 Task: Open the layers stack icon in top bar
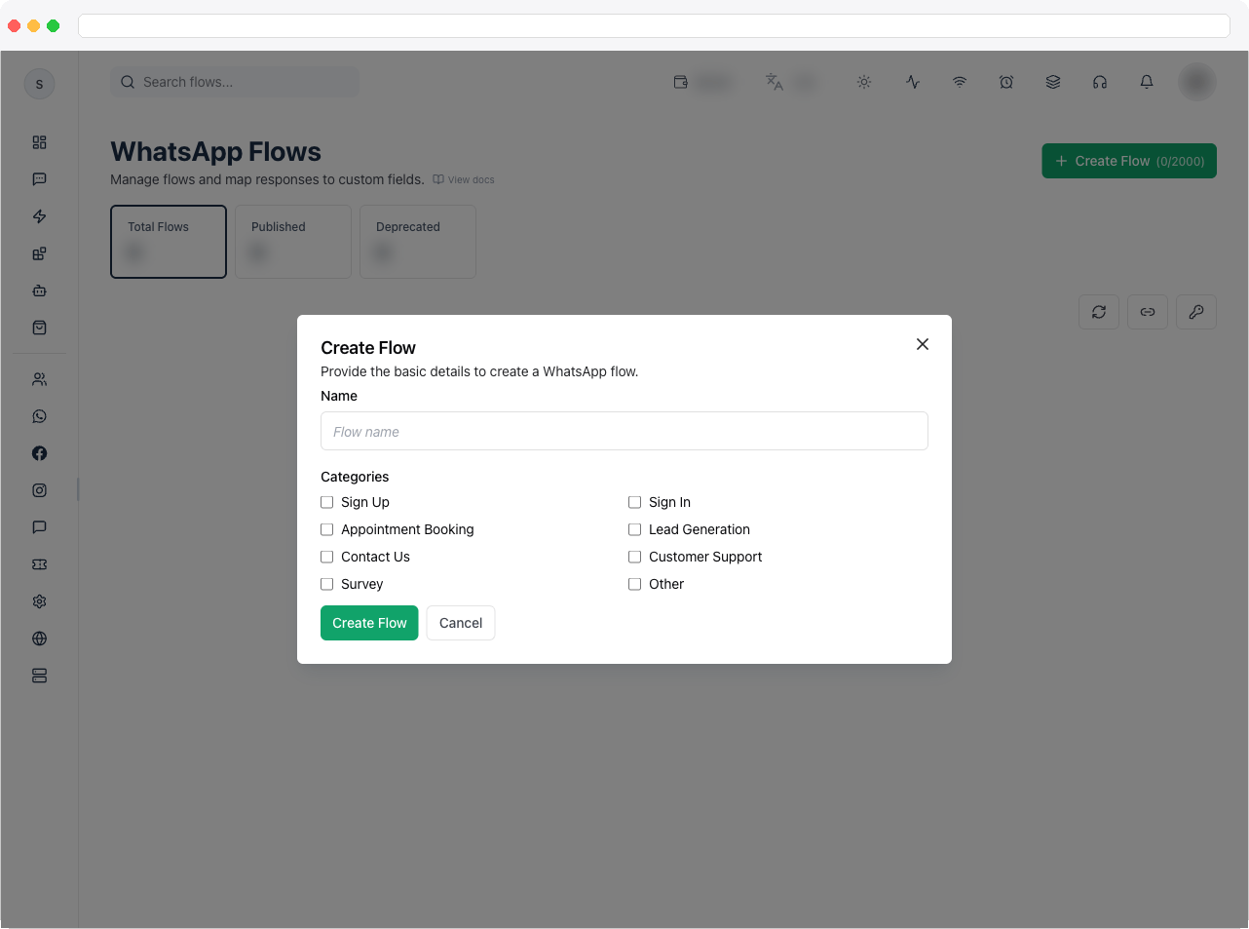1053,82
